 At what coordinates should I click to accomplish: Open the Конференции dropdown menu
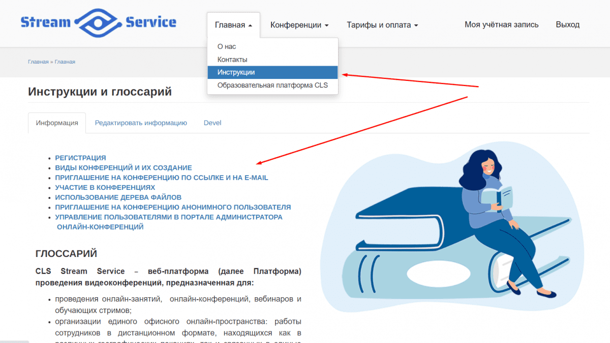[x=299, y=25]
